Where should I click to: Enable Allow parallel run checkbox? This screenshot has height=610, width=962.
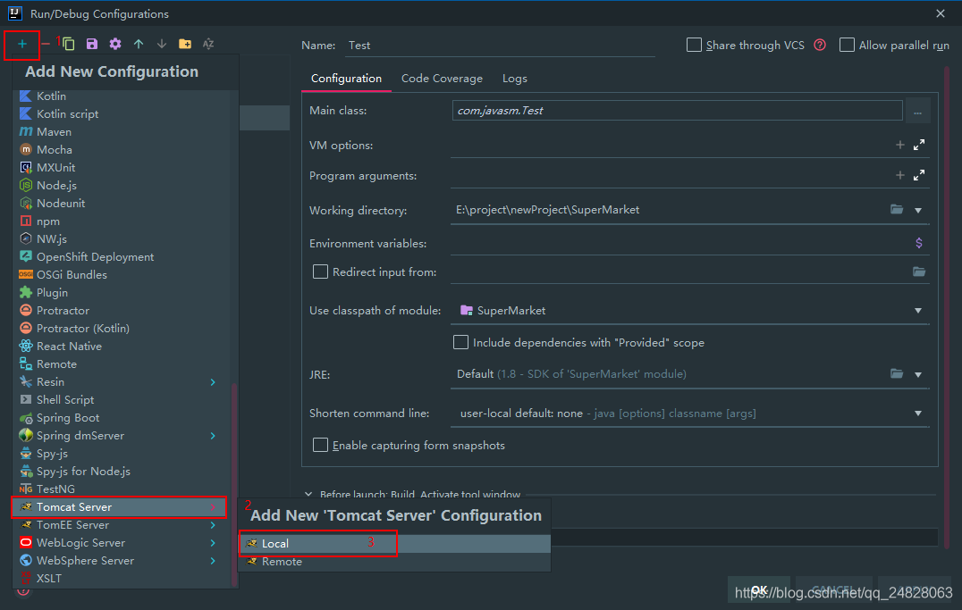[847, 45]
